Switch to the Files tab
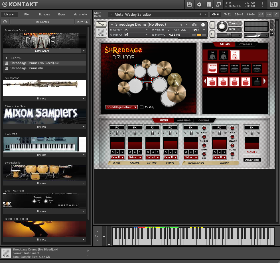280x263 pixels. 27,15
